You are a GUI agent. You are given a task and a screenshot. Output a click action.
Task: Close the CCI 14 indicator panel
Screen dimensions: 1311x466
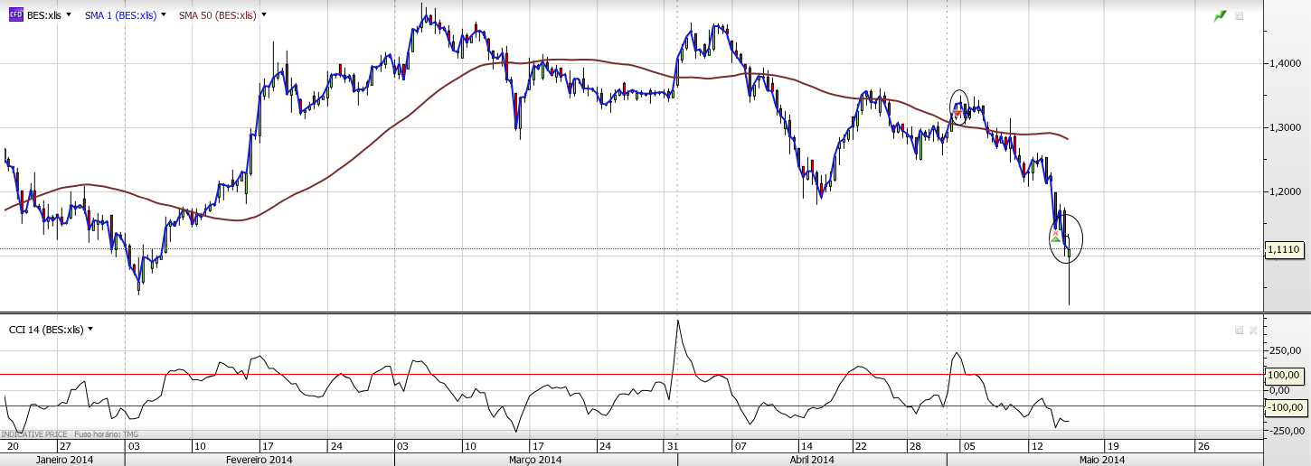coord(1253,331)
